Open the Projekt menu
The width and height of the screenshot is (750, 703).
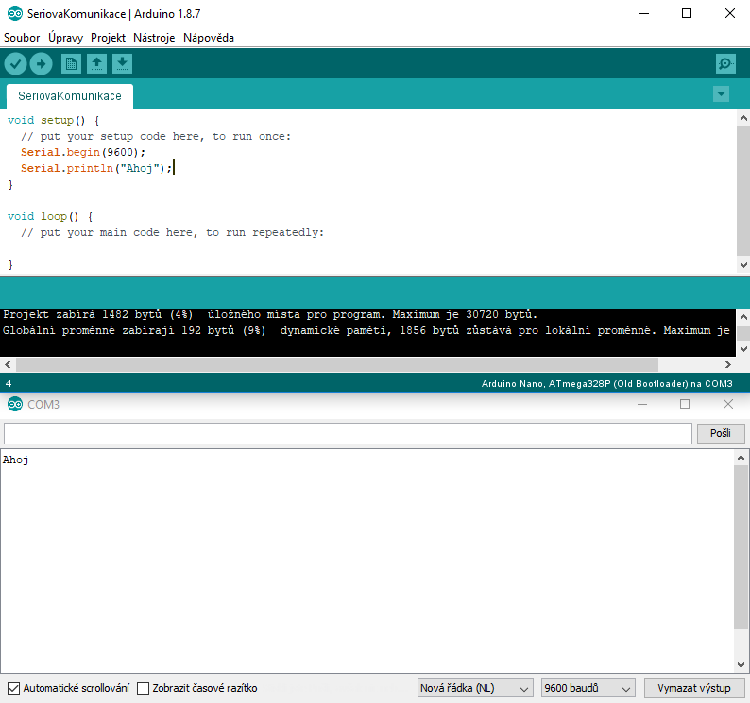108,38
